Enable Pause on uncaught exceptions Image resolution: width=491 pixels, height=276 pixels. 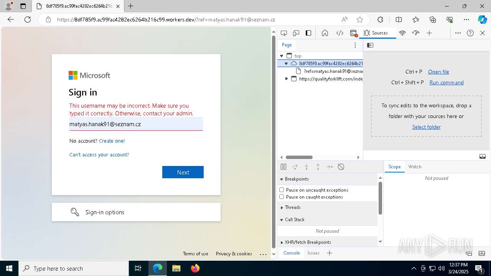282,190
